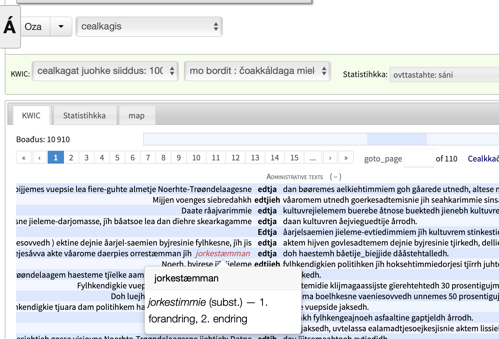Click the word Noerhte-Trøøndelaagesne in first row
The image size is (499, 339).
[205, 189]
